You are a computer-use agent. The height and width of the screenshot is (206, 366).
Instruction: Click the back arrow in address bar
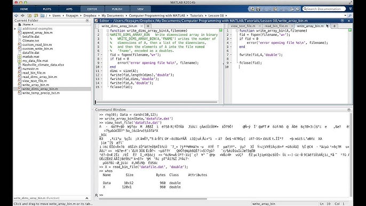click(x=16, y=15)
